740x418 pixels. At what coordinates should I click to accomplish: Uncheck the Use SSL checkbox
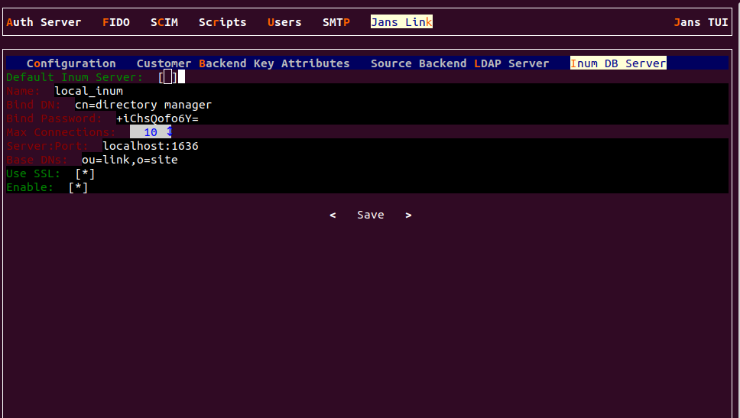pos(85,173)
